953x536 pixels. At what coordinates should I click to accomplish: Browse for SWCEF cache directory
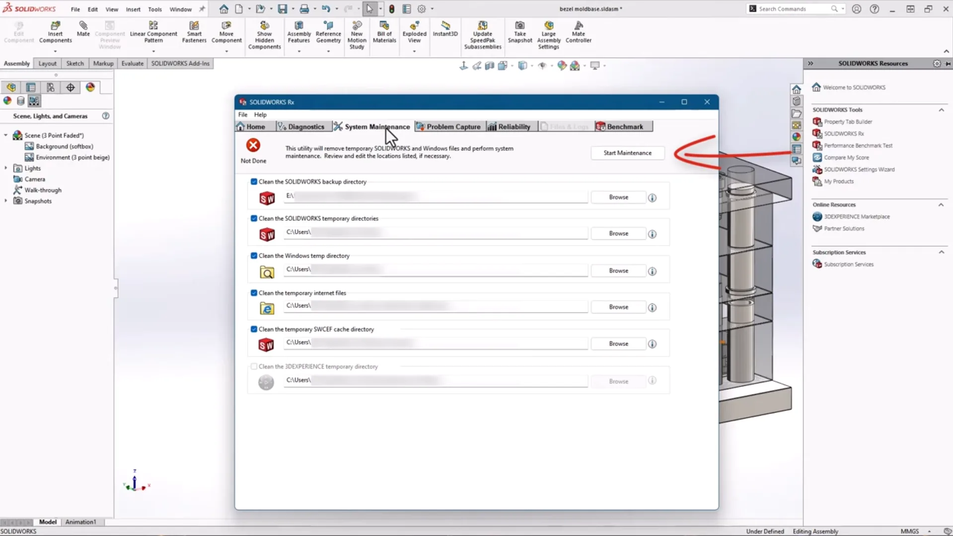pyautogui.click(x=618, y=344)
